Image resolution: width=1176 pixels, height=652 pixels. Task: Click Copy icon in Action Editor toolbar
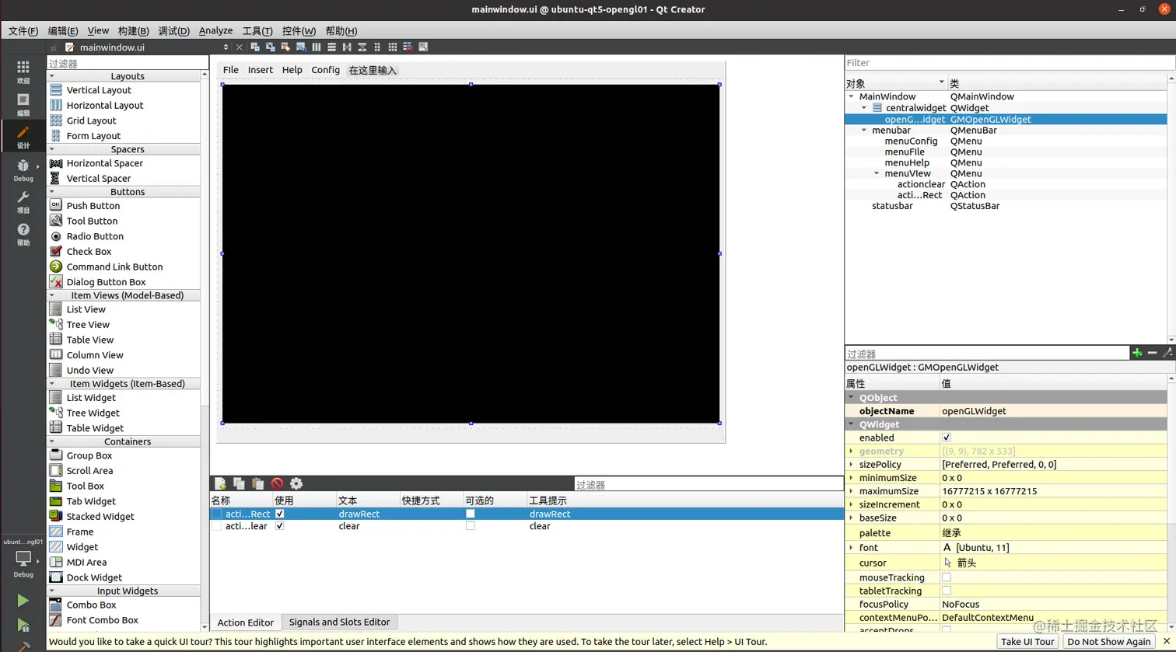pyautogui.click(x=239, y=483)
